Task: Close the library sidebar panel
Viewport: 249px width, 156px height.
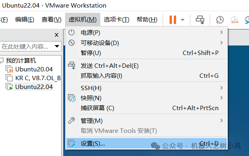Action: click(56, 35)
